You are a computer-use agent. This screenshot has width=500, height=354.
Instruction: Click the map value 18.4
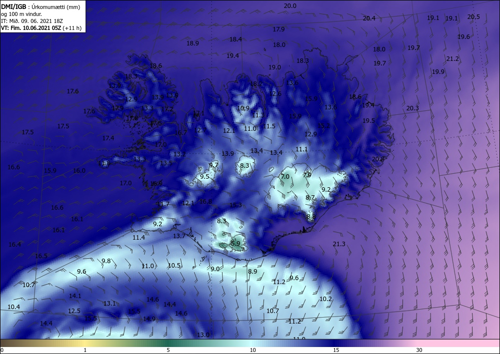[x=235, y=39]
